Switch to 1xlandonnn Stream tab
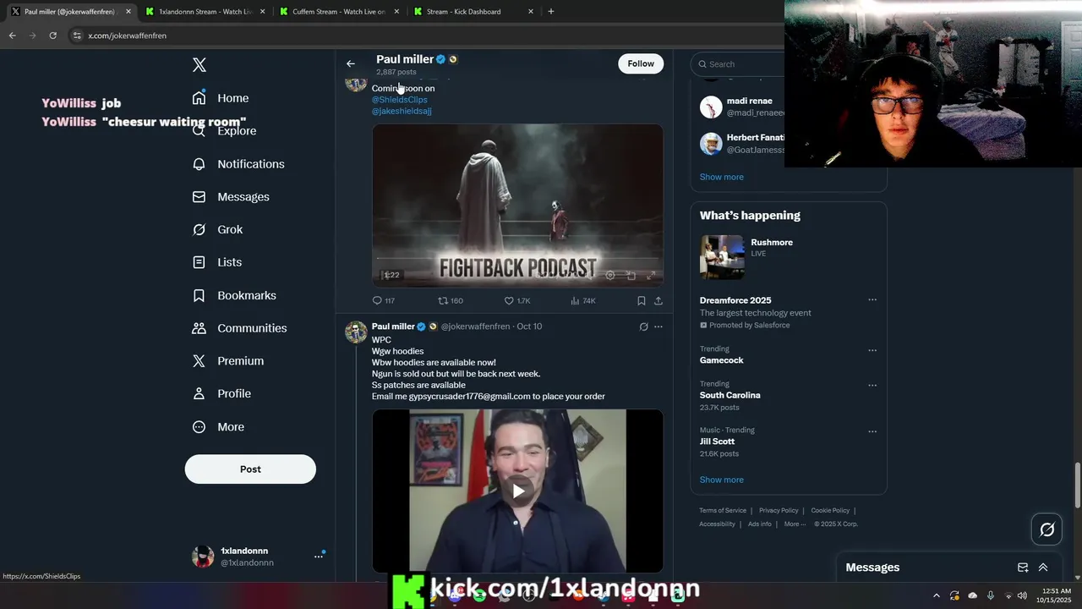 click(x=204, y=12)
